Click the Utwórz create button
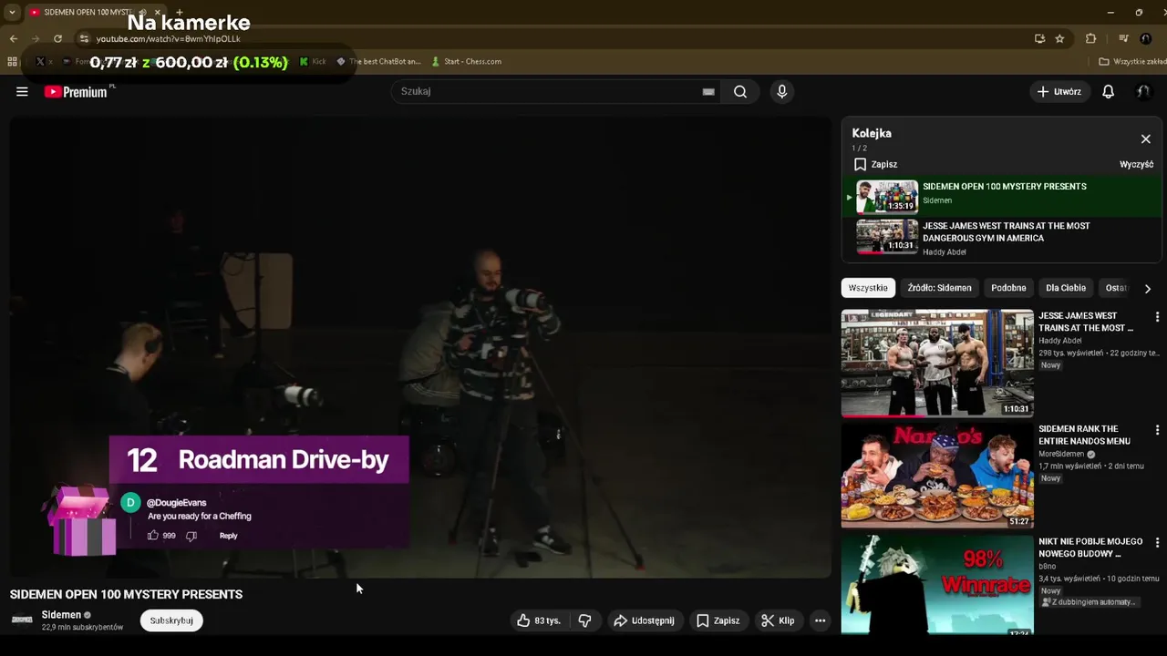 [x=1059, y=91]
